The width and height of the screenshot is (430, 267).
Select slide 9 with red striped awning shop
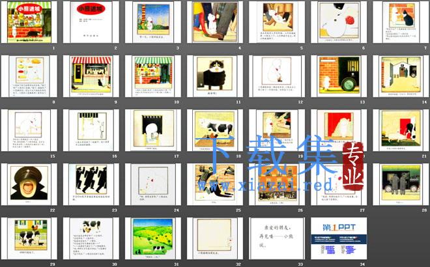[x=91, y=76]
